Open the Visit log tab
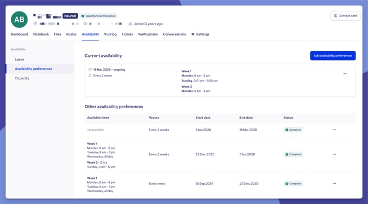The height and width of the screenshot is (204, 368). point(110,34)
